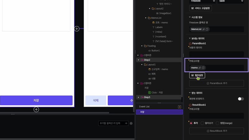
Task: Select the 저장 event in Event List
Action: pos(159,112)
